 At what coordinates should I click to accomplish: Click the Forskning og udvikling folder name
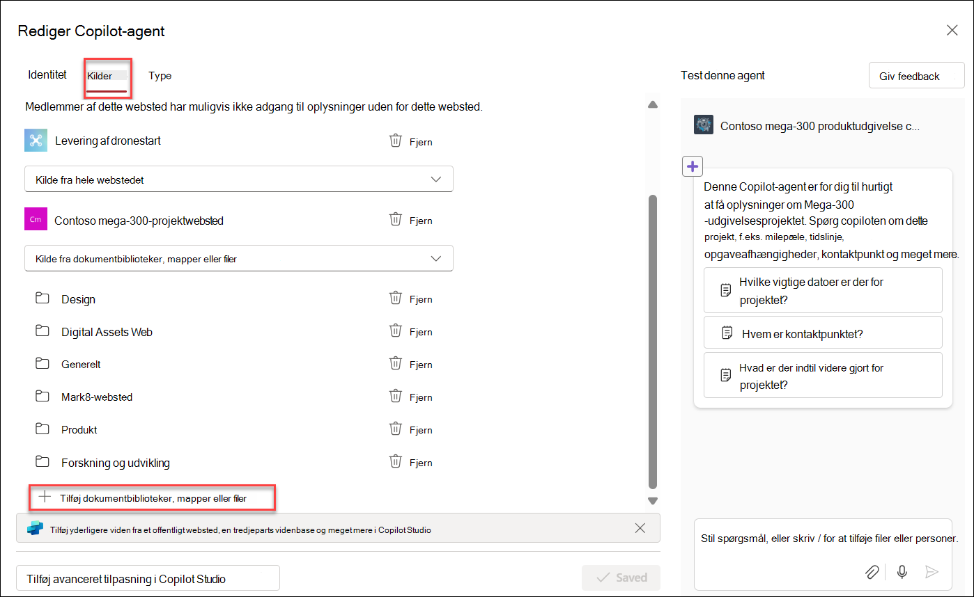116,463
